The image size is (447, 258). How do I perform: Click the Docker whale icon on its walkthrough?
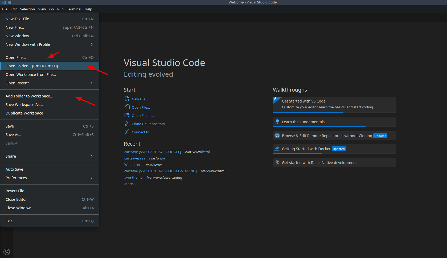[x=277, y=149]
